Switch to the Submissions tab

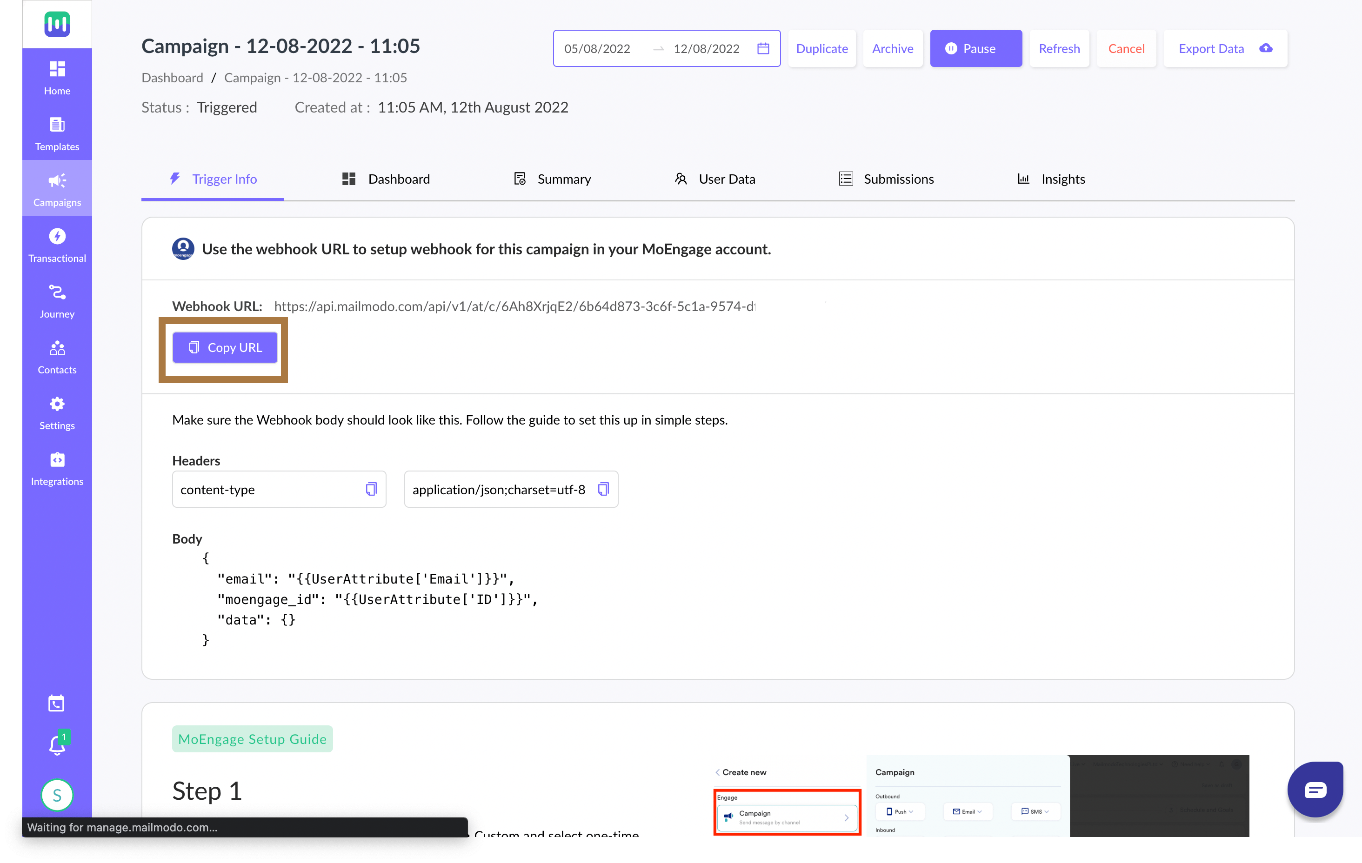(x=886, y=179)
